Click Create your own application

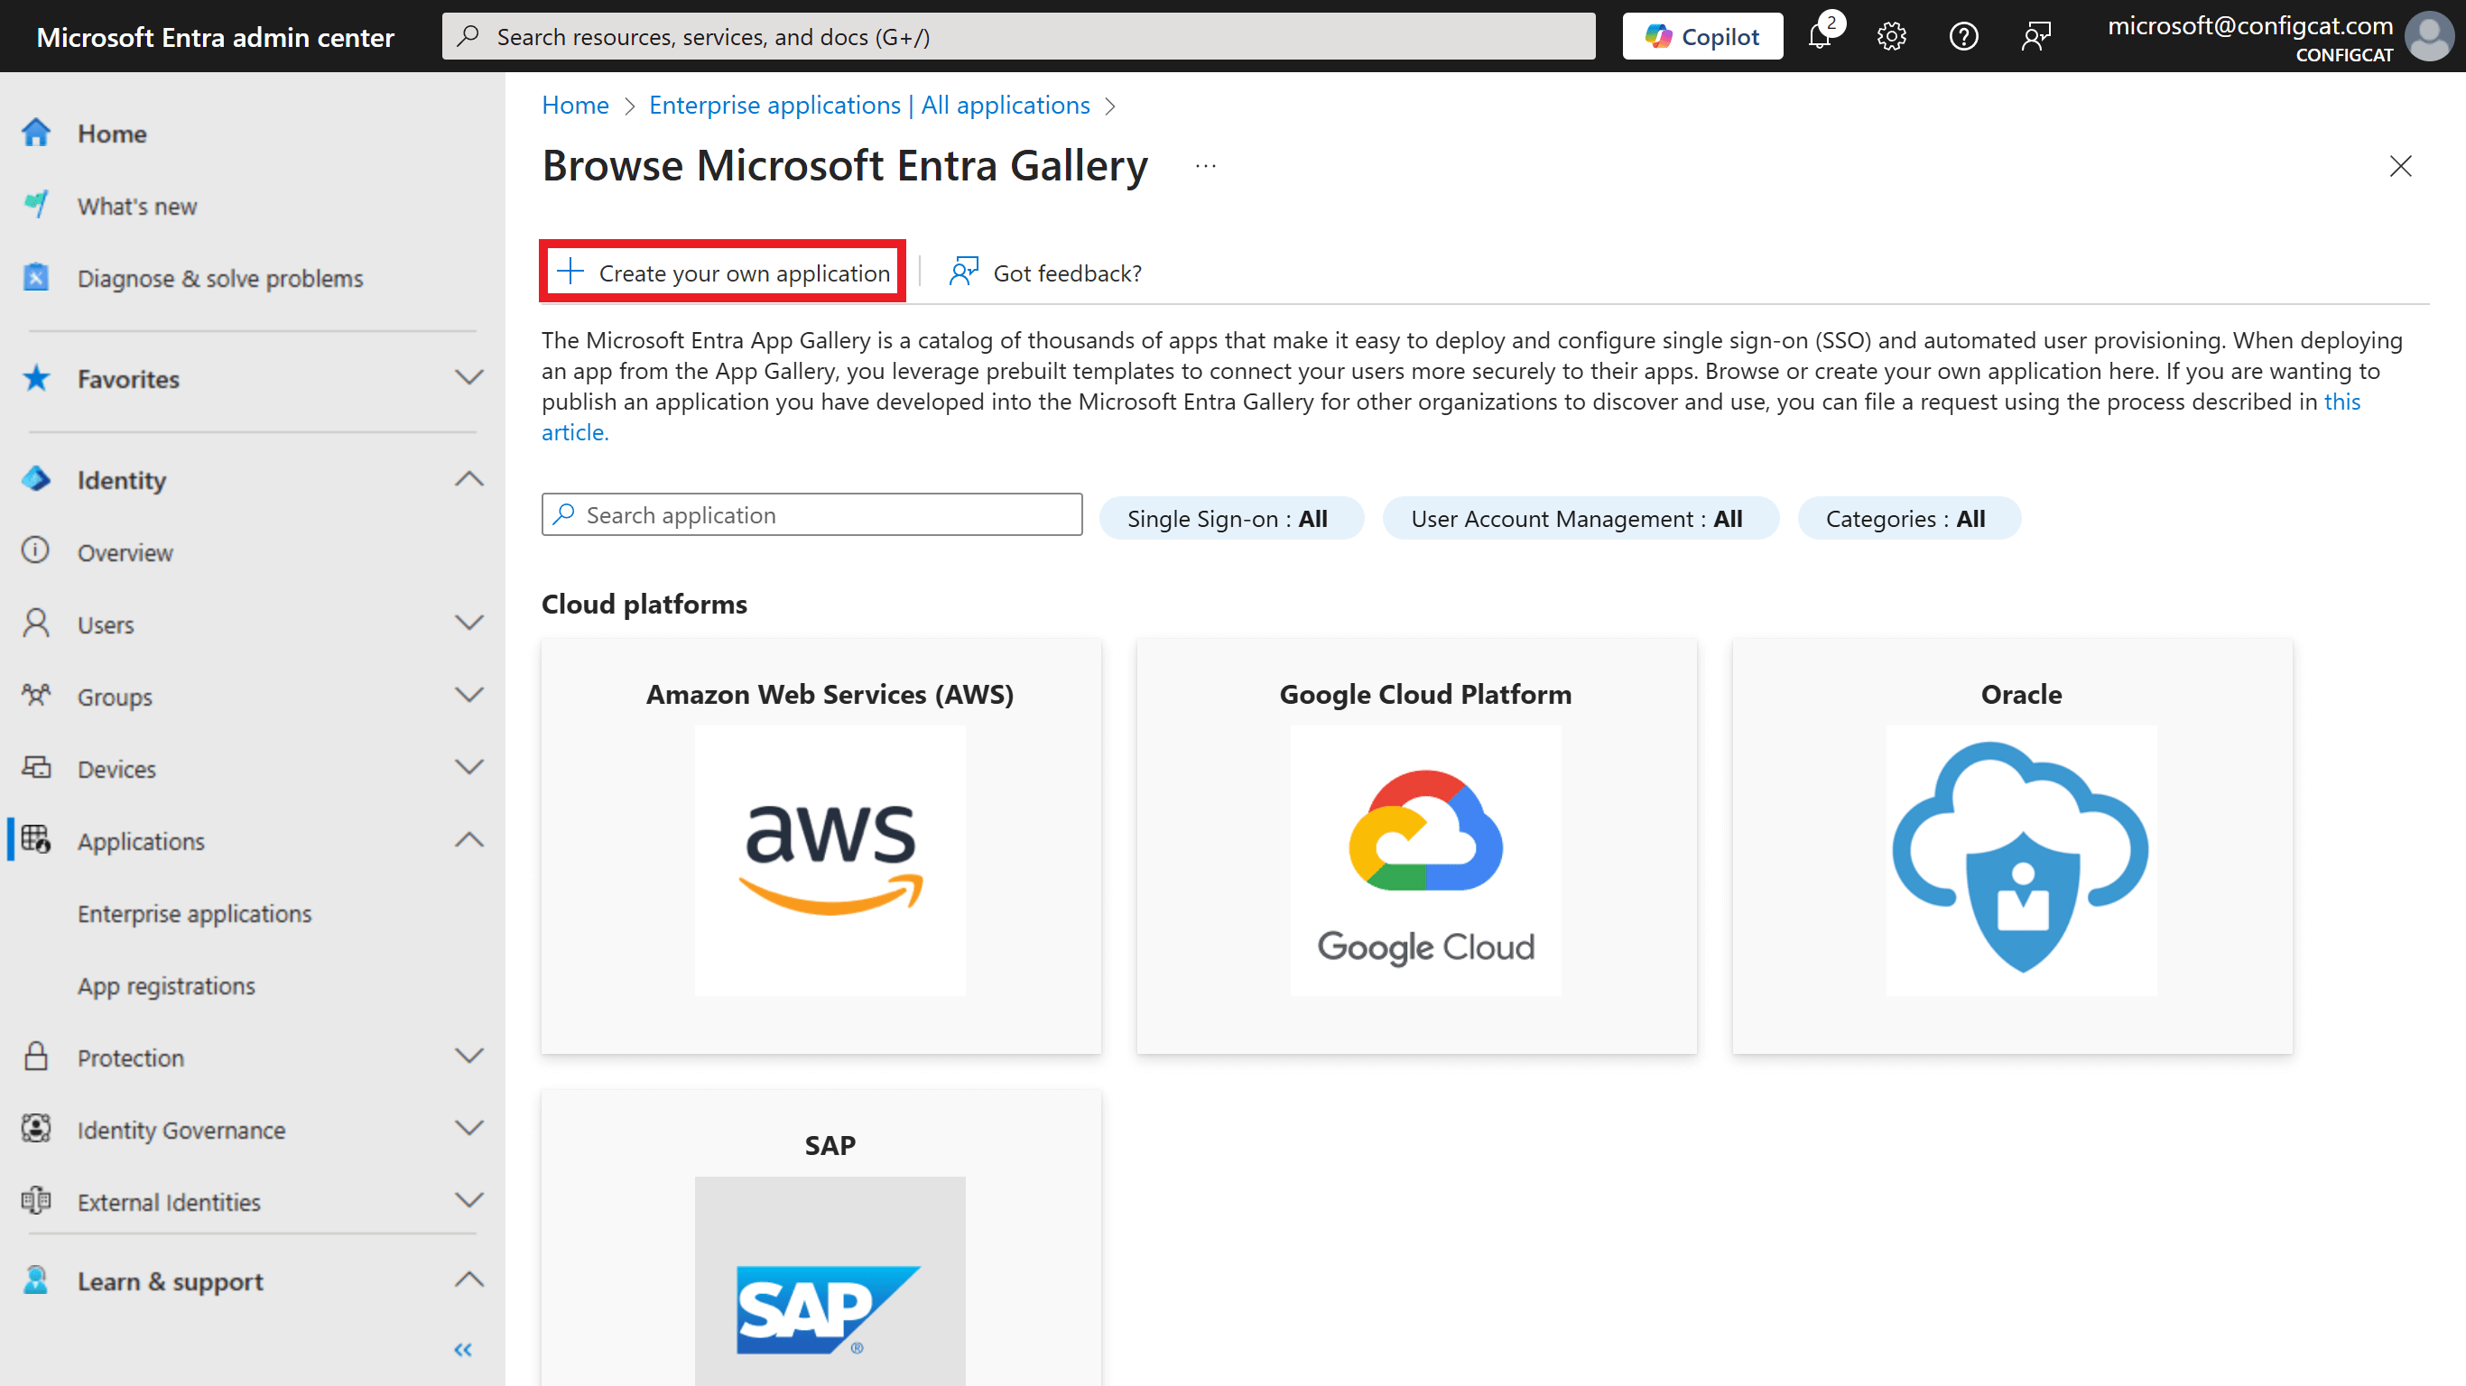click(722, 272)
